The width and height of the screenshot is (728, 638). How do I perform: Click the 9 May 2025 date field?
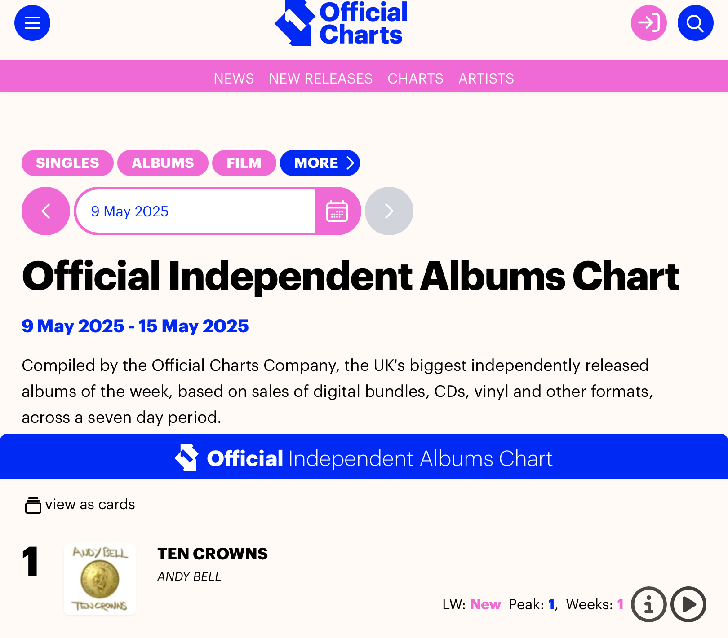point(196,211)
